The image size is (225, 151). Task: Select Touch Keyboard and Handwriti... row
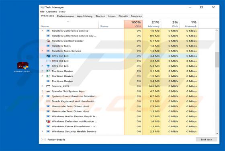coord(119,101)
